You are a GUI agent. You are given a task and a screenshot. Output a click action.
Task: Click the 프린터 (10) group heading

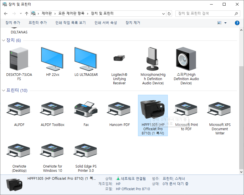point(17,91)
